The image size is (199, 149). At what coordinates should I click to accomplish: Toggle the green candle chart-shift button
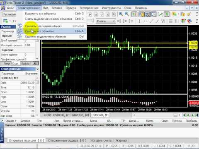coord(167,14)
